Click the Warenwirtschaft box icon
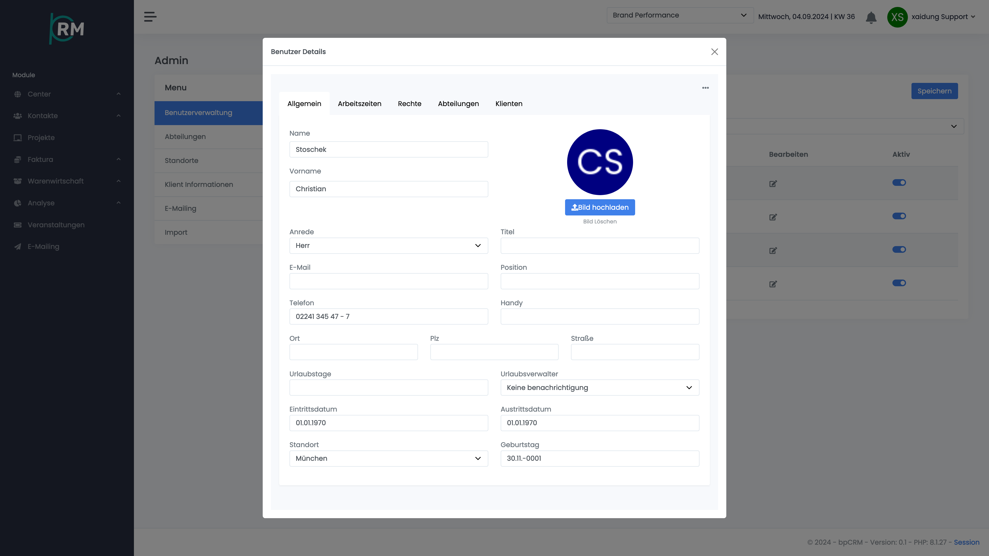This screenshot has width=989, height=556. (18, 181)
